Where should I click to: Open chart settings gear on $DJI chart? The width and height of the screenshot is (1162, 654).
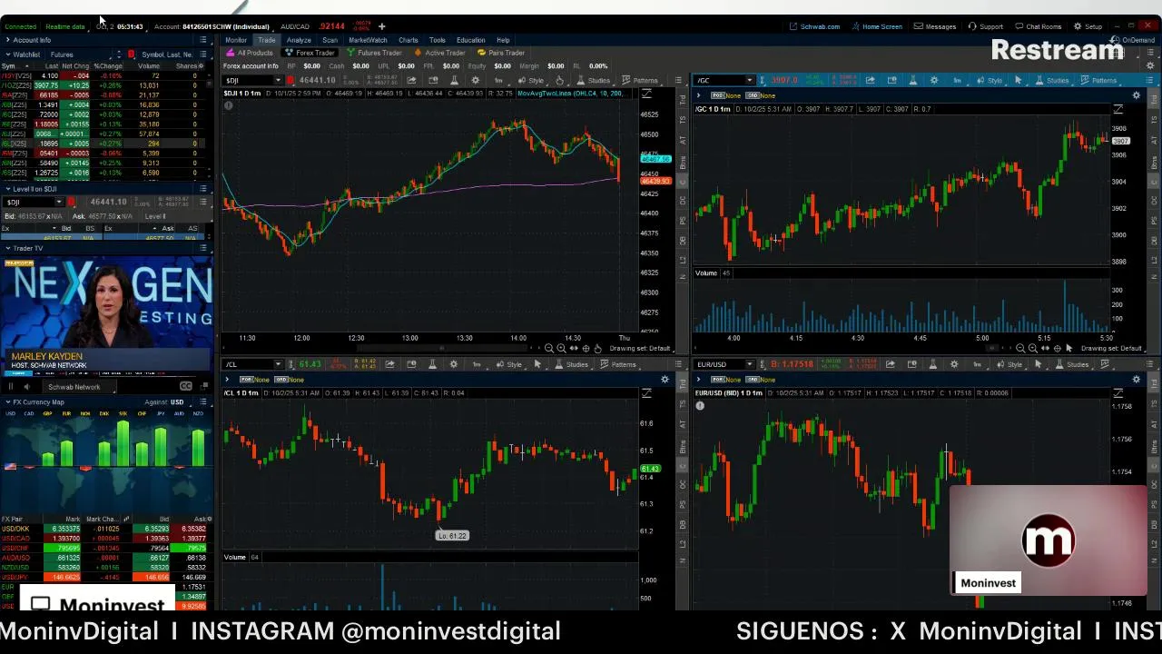(477, 80)
